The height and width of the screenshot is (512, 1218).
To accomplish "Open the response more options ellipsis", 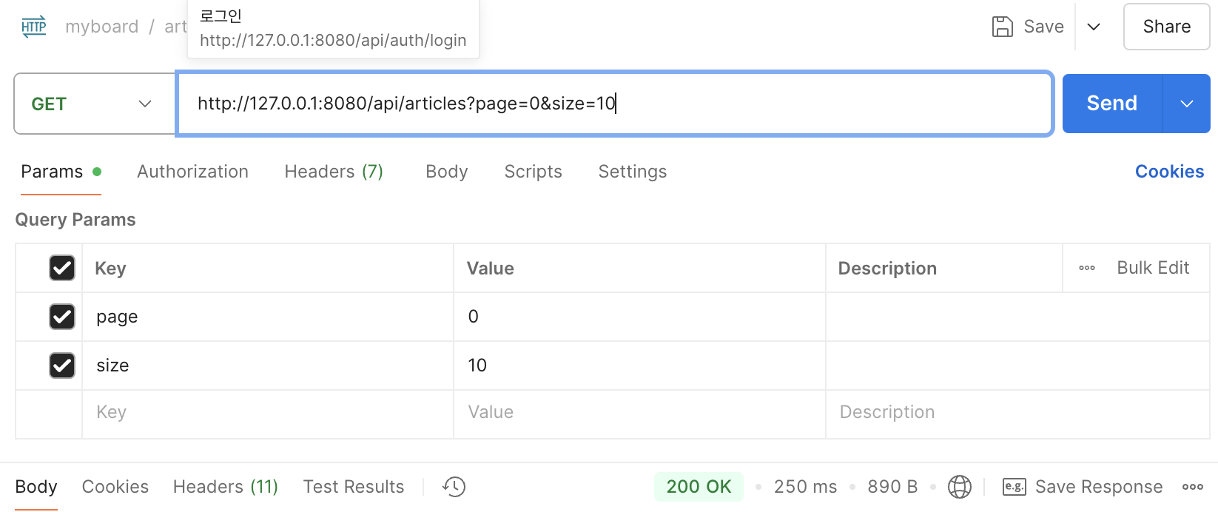I will pos(1192,487).
